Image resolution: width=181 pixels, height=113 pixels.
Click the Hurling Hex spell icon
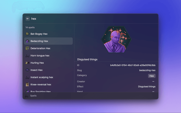[27, 63]
